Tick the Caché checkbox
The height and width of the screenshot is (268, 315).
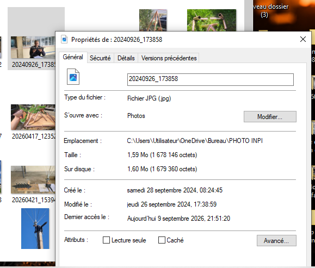162,240
